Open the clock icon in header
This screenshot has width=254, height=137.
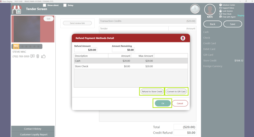tap(195, 9)
